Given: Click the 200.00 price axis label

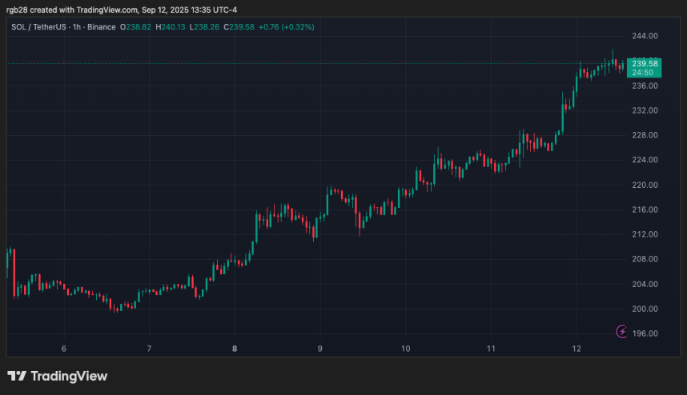Looking at the screenshot, I should (x=644, y=309).
